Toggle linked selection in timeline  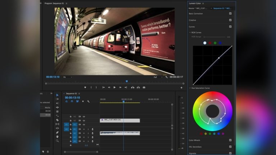coord(78,102)
